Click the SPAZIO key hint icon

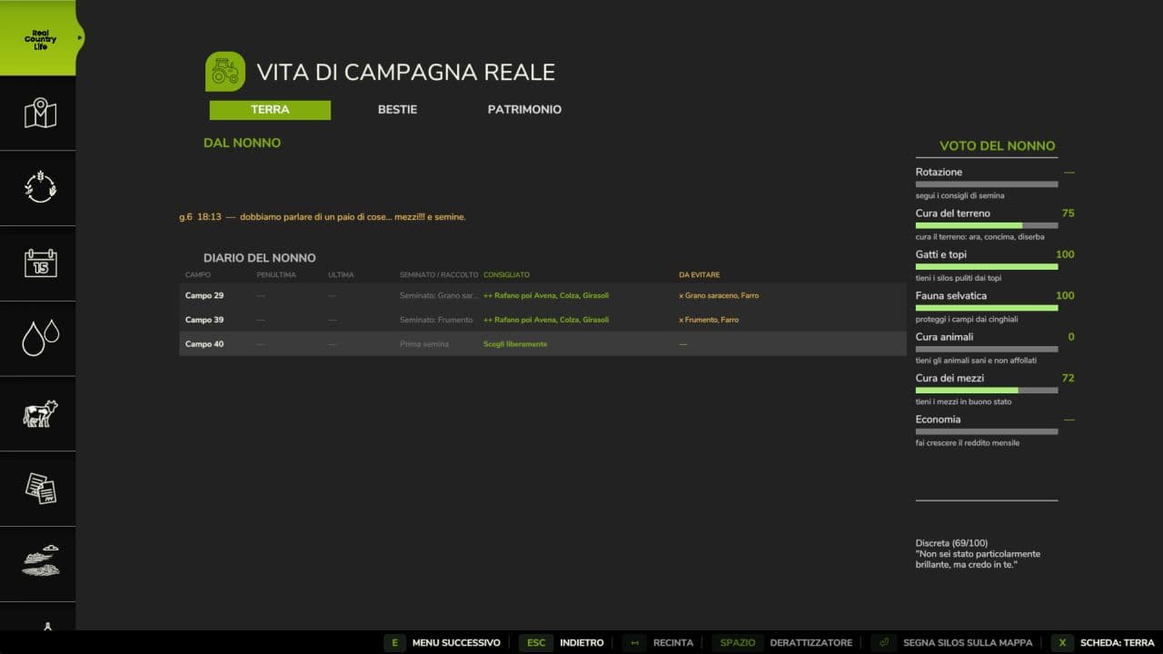pyautogui.click(x=737, y=643)
